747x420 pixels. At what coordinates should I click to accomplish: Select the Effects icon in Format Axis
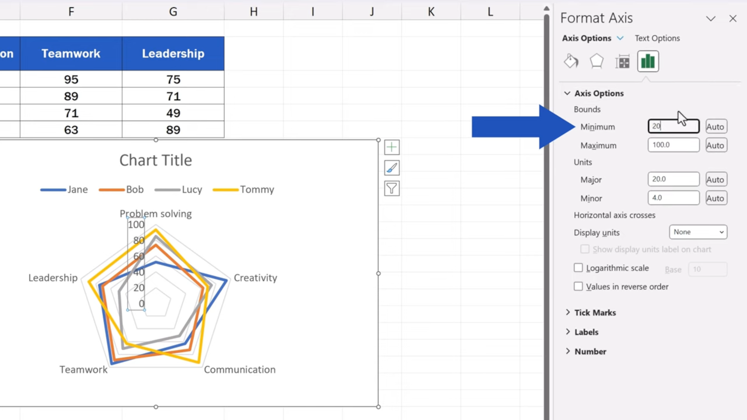[x=596, y=61]
